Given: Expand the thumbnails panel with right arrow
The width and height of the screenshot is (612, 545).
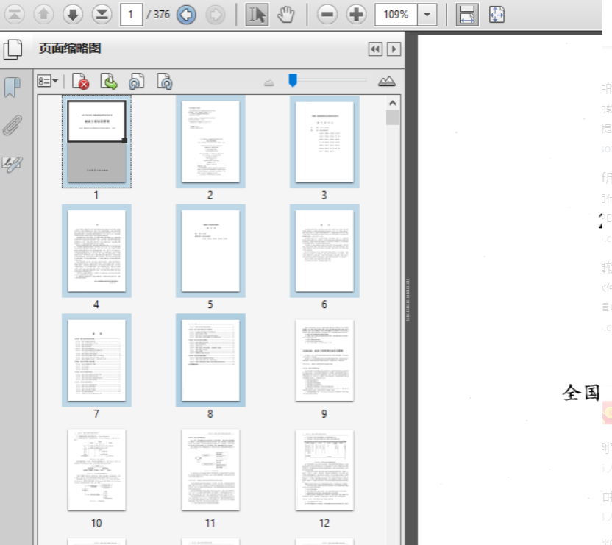Looking at the screenshot, I should pos(394,49).
